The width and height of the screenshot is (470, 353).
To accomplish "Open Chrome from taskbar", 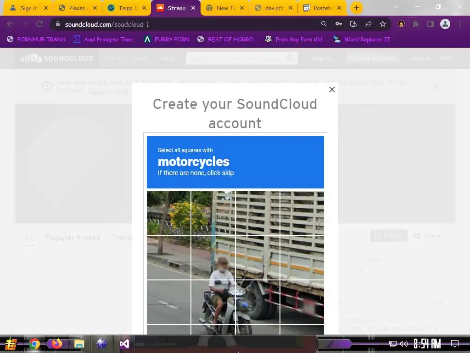I will click(34, 344).
